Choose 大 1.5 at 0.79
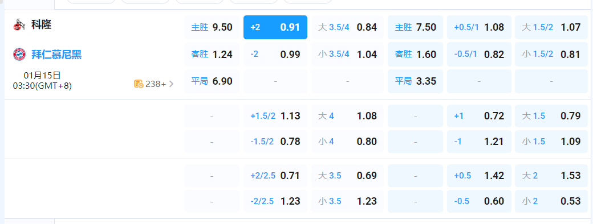Image resolution: width=593 pixels, height=224 pixels. coord(551,116)
